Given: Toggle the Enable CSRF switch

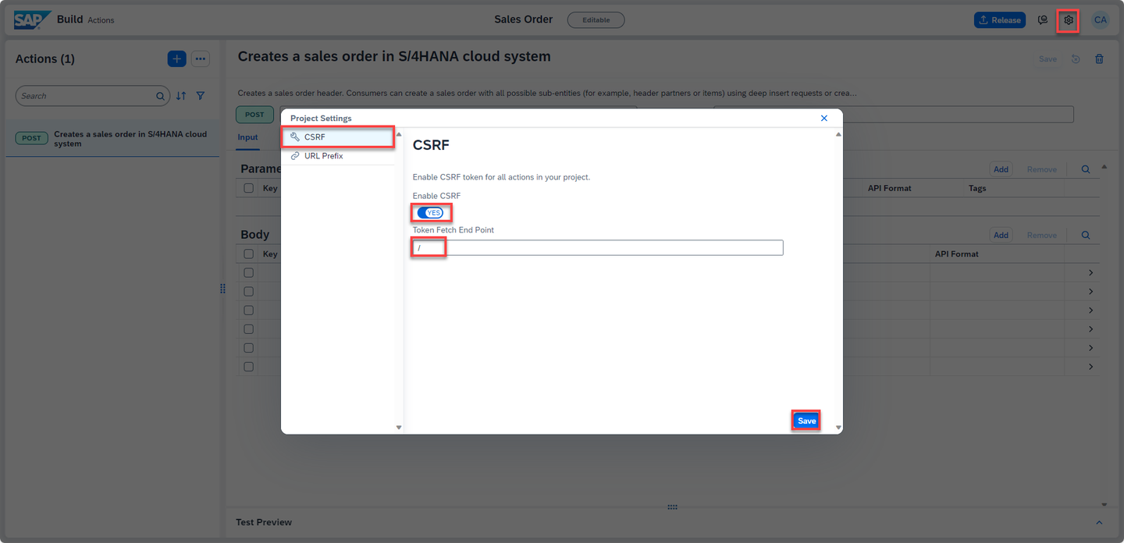Looking at the screenshot, I should (429, 213).
